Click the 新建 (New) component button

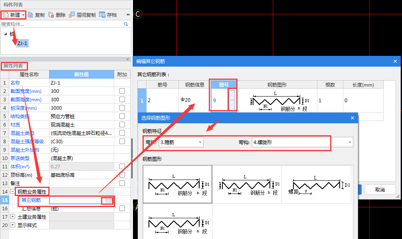[13, 15]
